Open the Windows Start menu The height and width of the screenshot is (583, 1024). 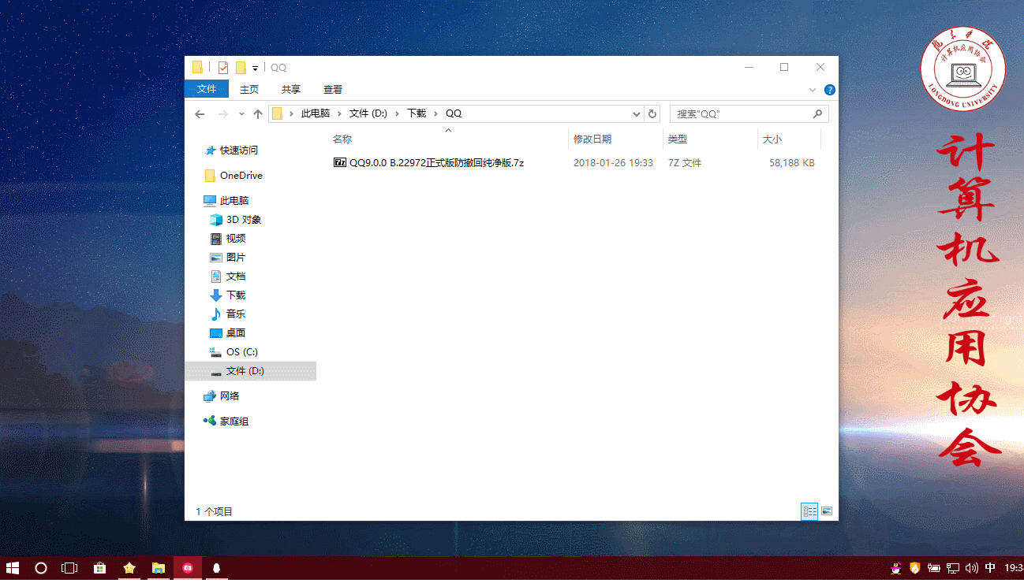pyautogui.click(x=13, y=568)
